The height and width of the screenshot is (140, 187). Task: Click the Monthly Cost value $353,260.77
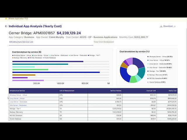pos(141,37)
